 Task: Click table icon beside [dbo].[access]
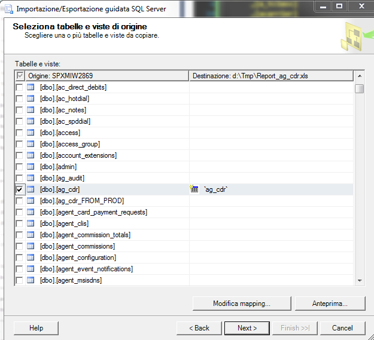click(31, 133)
